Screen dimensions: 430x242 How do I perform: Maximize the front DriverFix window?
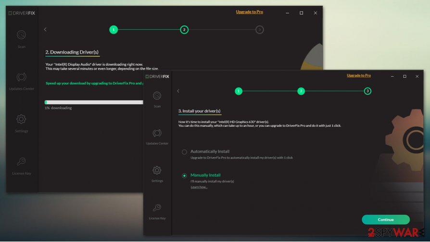click(x=405, y=76)
